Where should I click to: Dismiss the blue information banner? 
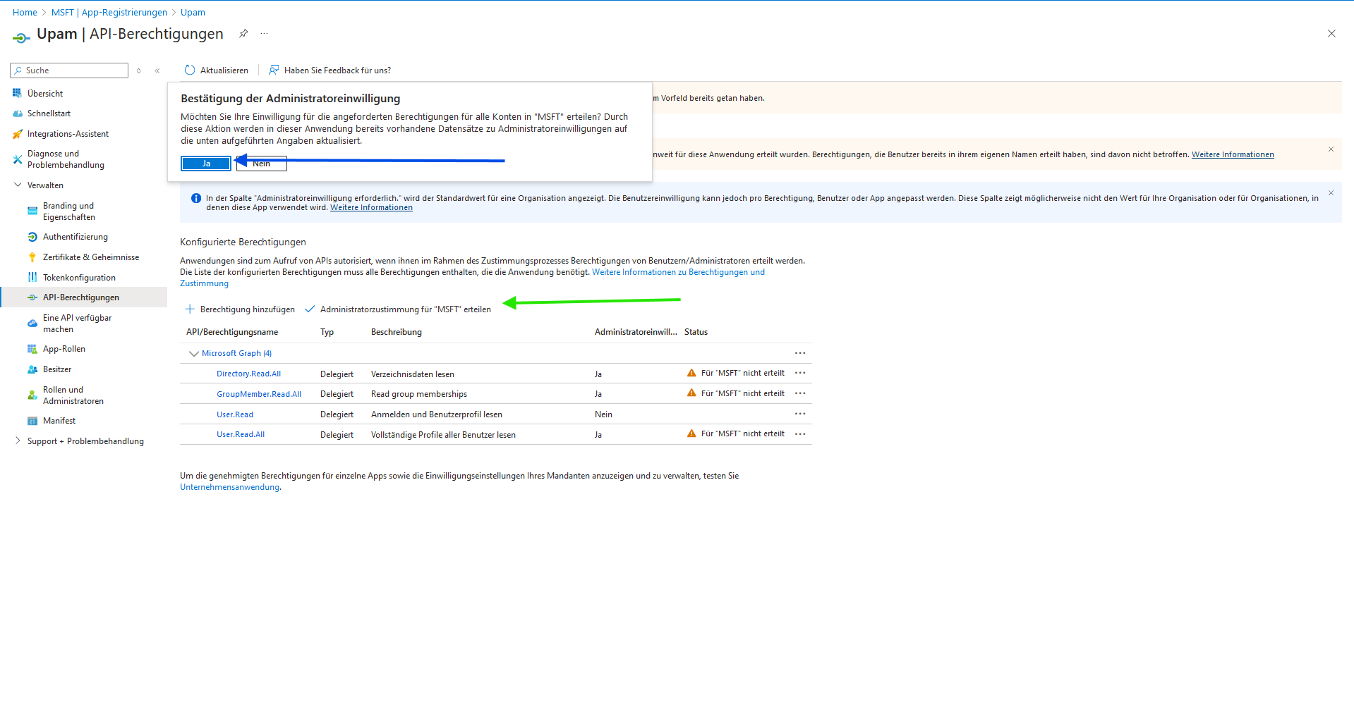[x=1331, y=193]
